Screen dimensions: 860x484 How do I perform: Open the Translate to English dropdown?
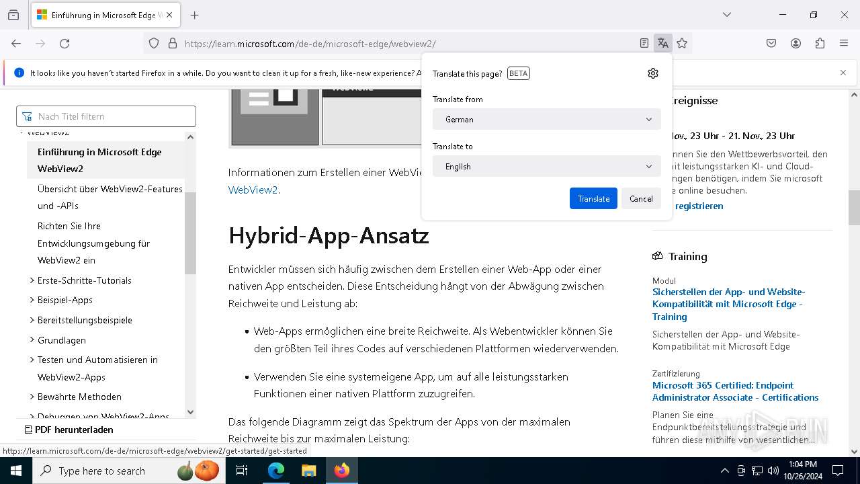tap(547, 166)
